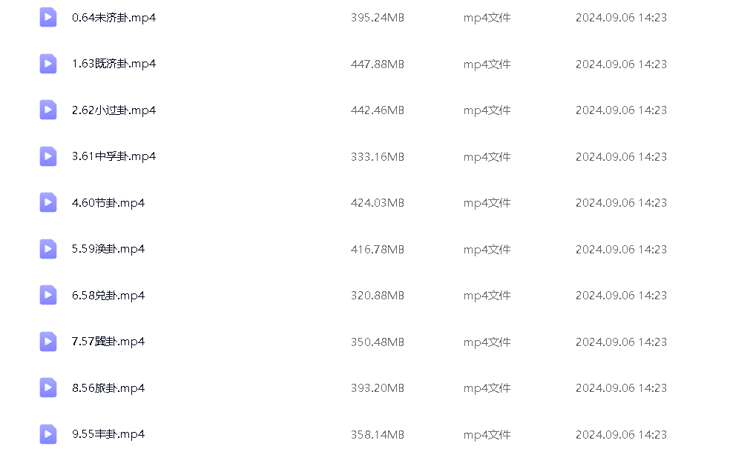Image resolution: width=730 pixels, height=449 pixels.
Task: Click the 2.62小过卦.mp4 video icon
Action: pos(48,110)
